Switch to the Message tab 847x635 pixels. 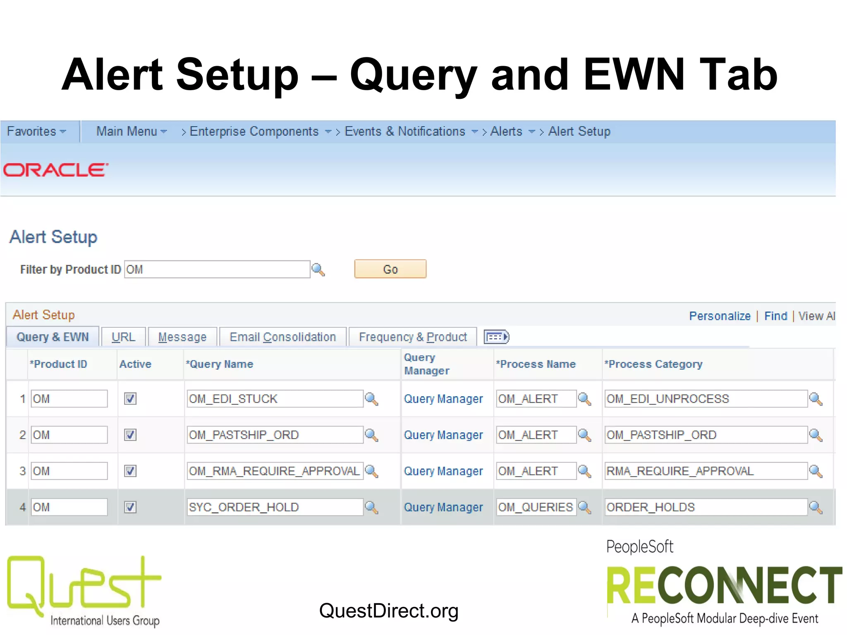coord(182,337)
